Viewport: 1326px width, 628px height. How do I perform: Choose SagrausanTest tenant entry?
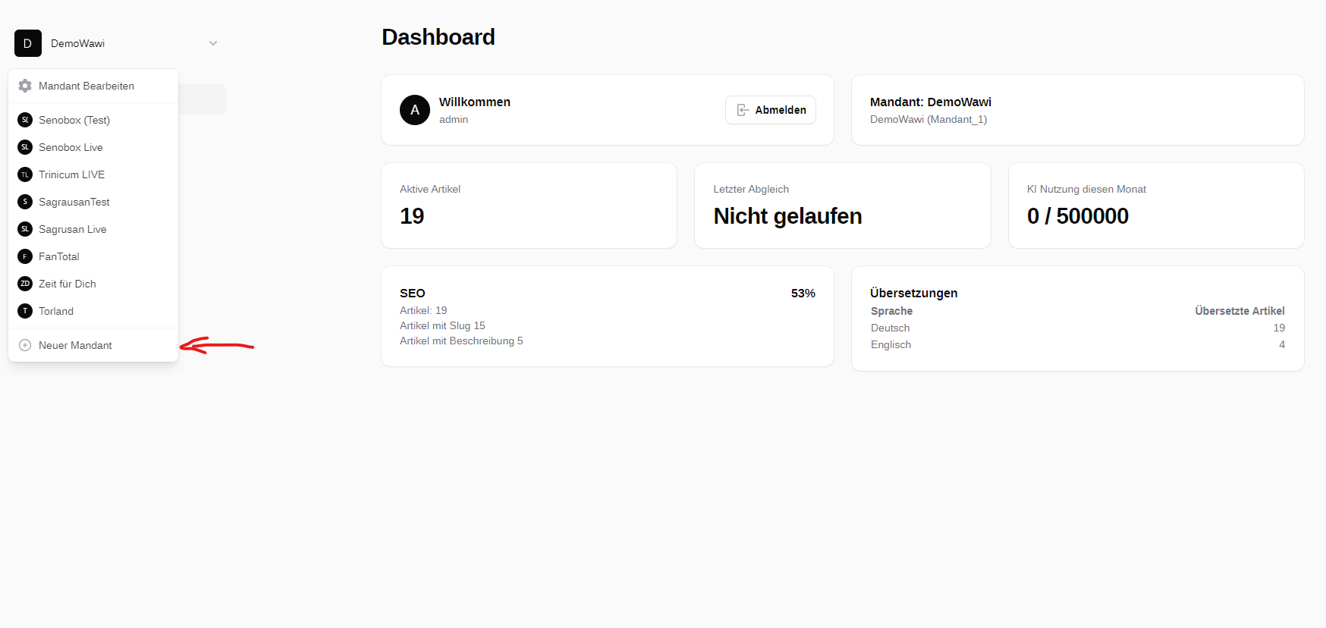click(93, 202)
